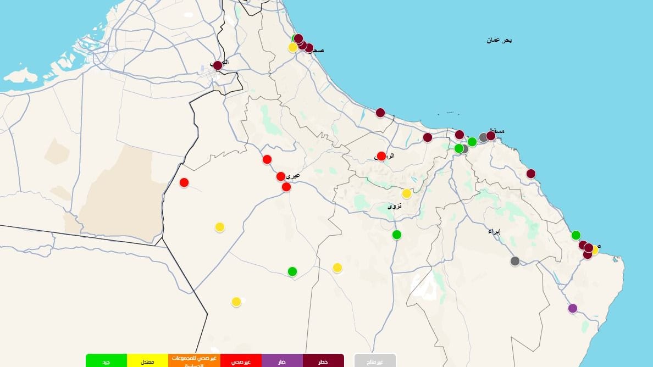
Task: Open the green marker directly south of نزوى
Action: coord(397,235)
